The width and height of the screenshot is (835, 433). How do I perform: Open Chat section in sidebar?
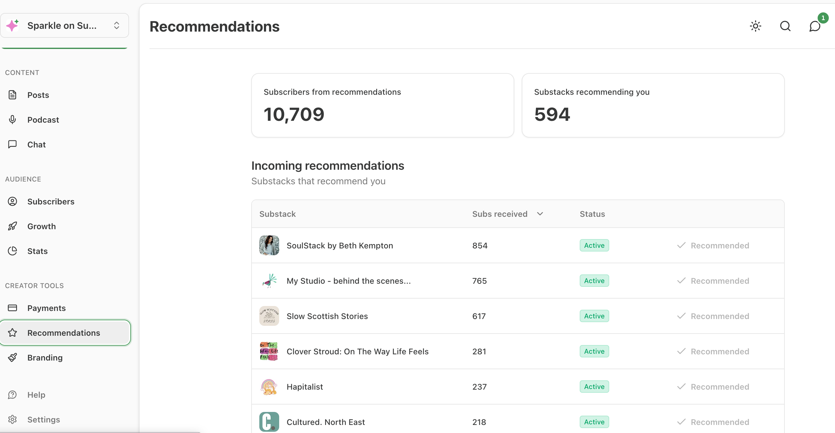point(36,144)
